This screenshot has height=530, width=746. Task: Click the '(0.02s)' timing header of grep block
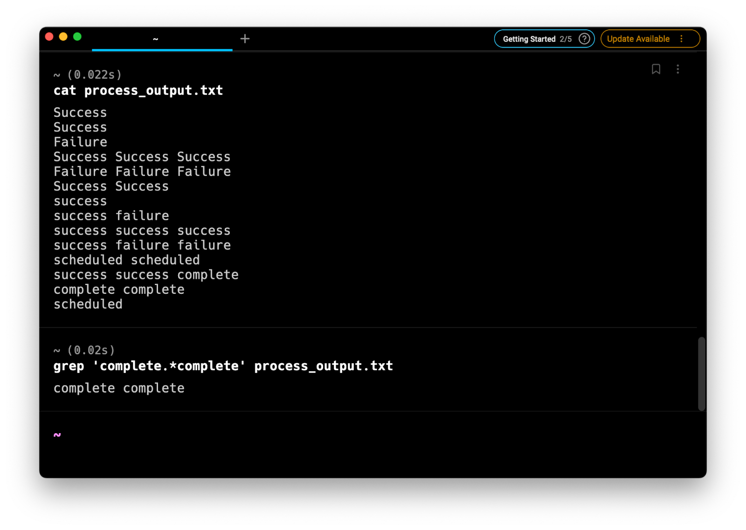pyautogui.click(x=91, y=350)
